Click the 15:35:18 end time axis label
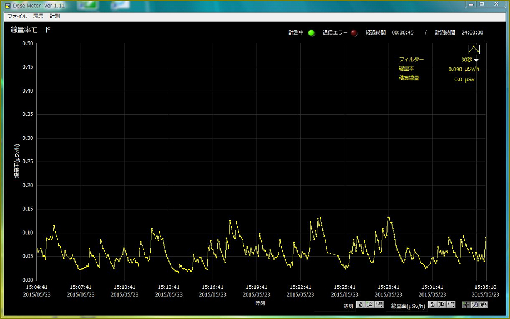This screenshot has height=319, width=510. click(x=485, y=287)
